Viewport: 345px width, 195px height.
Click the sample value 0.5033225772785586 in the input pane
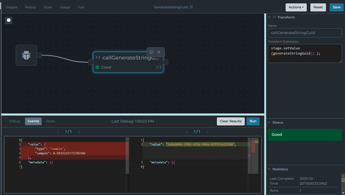[69, 153]
